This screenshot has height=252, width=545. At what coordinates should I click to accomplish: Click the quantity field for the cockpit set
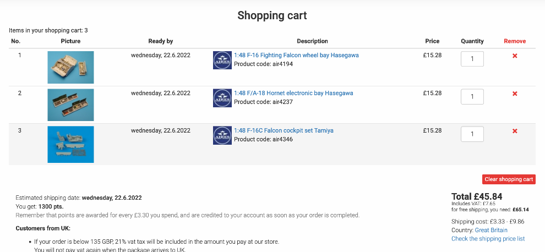[x=472, y=134]
